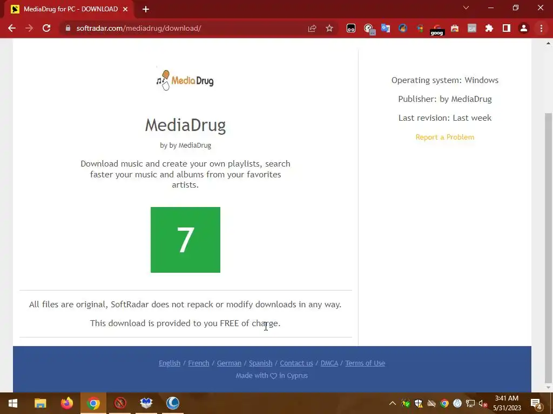The width and height of the screenshot is (553, 414).
Task: Click the lock icon for site info
Action: tap(68, 28)
